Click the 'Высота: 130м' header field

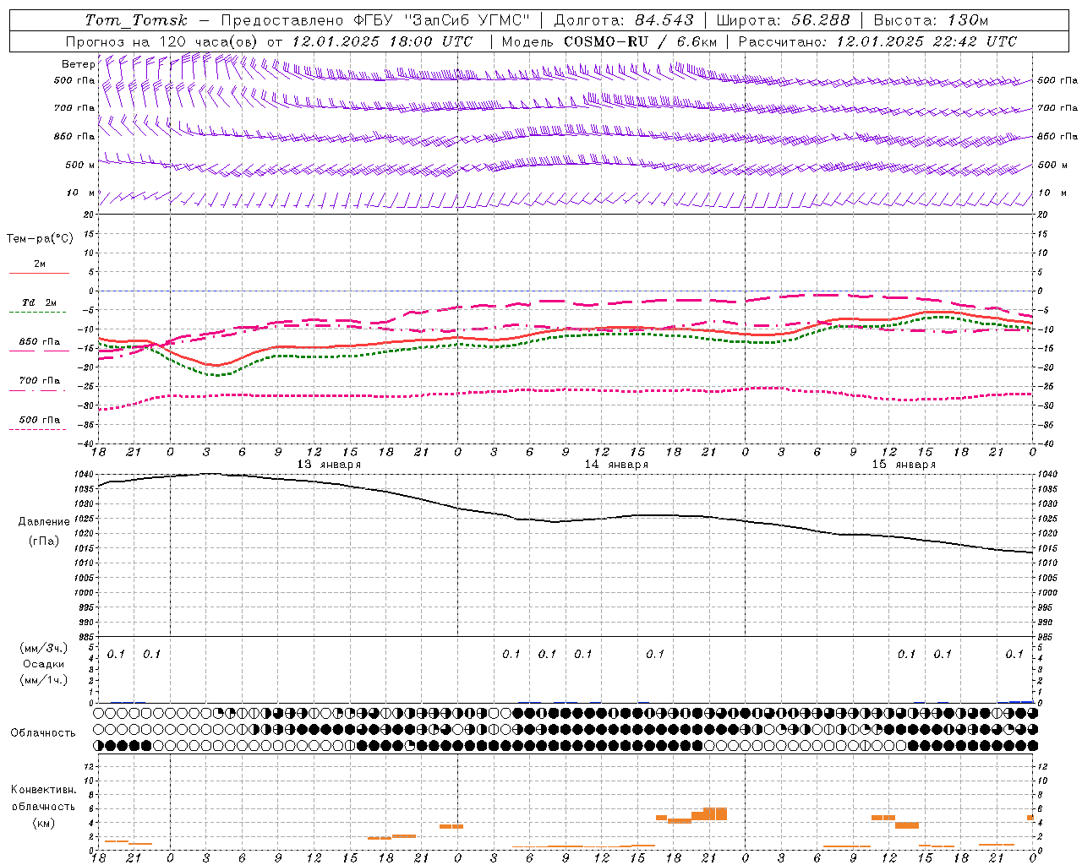point(931,20)
